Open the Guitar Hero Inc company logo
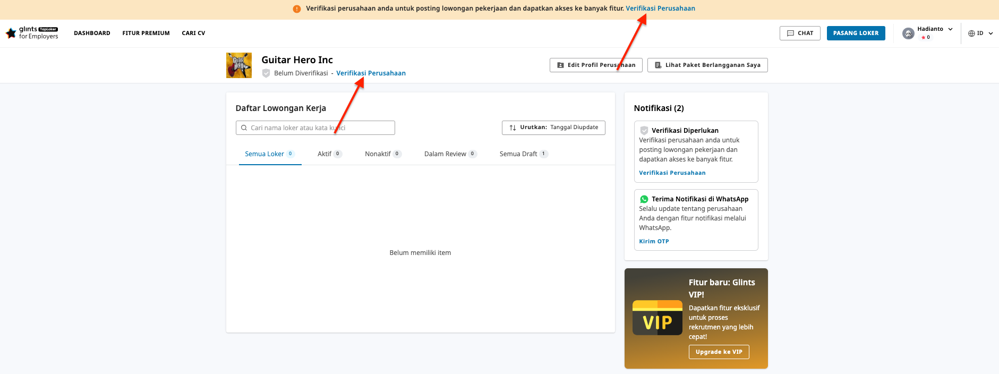The height and width of the screenshot is (374, 999). [239, 65]
